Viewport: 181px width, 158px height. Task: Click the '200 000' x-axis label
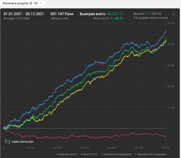tap(58, 148)
